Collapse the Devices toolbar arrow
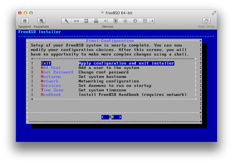 coord(152,21)
